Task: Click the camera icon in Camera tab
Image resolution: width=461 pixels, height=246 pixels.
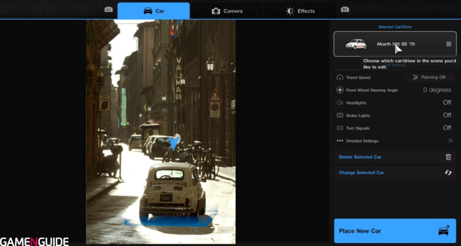Action: pyautogui.click(x=216, y=11)
